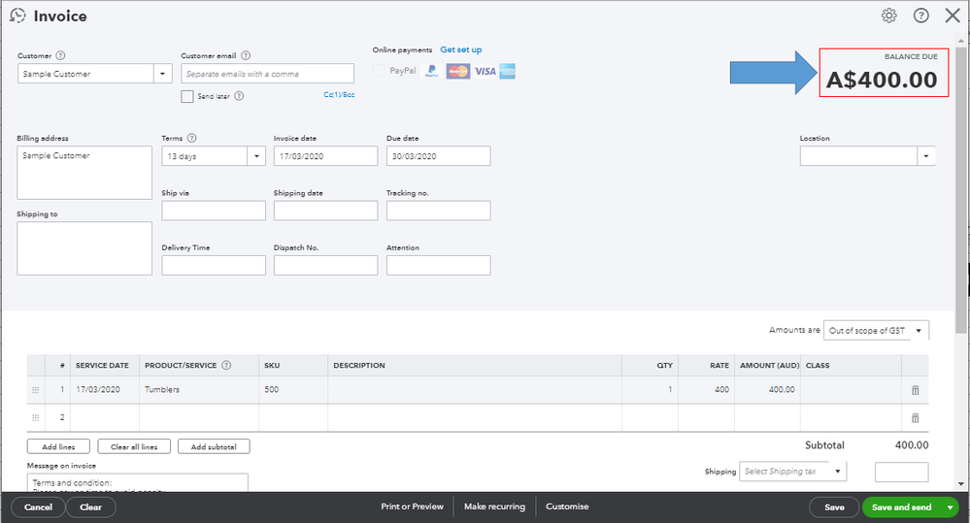Click the Shipping amount input box

[x=901, y=472]
